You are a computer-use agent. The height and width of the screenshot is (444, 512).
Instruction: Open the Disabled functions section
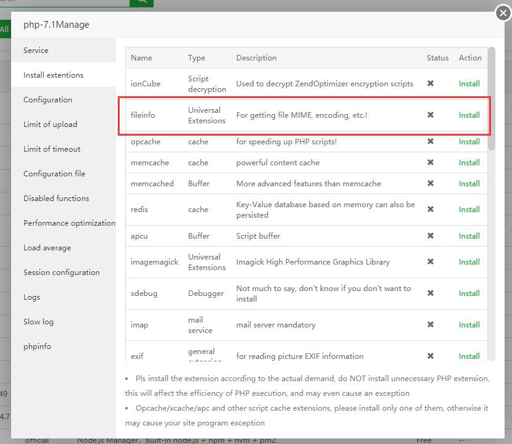click(x=56, y=199)
